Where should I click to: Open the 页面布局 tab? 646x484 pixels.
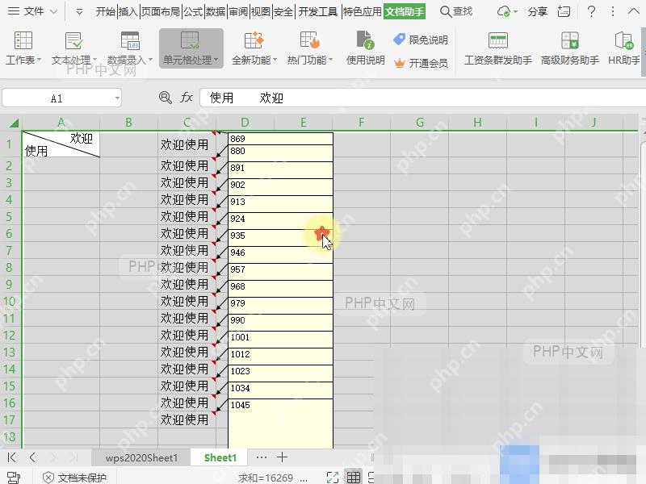tap(160, 11)
